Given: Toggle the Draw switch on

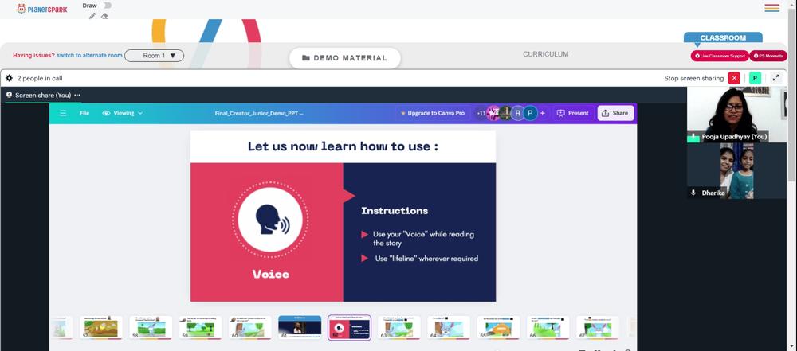Looking at the screenshot, I should click(x=106, y=6).
